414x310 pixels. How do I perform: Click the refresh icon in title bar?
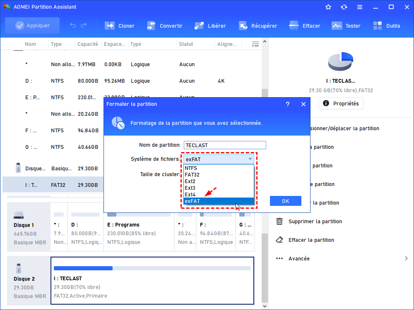click(x=344, y=7)
